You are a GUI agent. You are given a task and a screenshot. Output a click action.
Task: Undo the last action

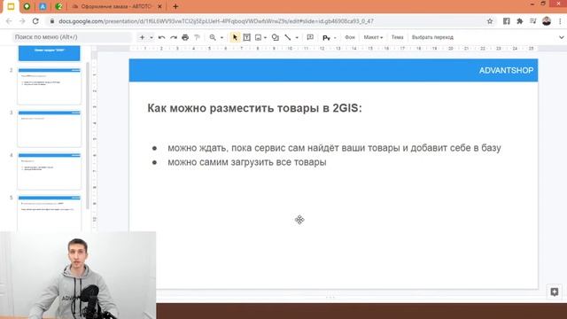161,37
